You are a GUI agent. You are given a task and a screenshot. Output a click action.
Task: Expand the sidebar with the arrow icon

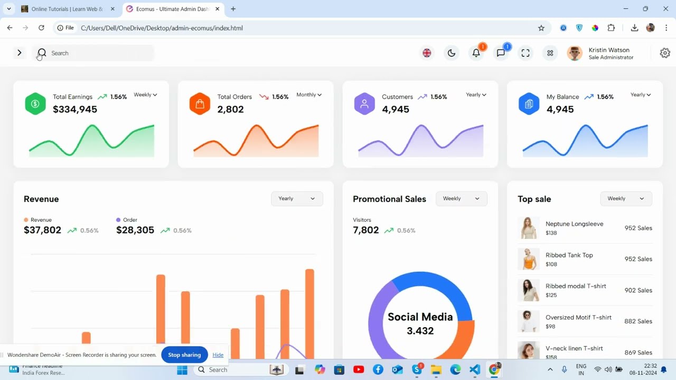pyautogui.click(x=20, y=53)
